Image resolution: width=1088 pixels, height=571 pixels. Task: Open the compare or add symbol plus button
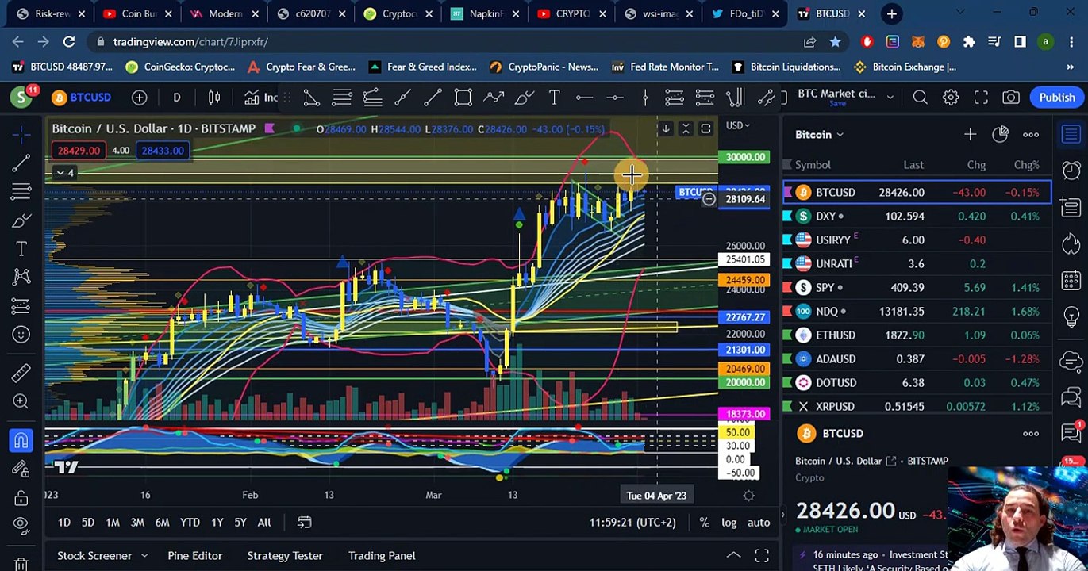click(139, 98)
